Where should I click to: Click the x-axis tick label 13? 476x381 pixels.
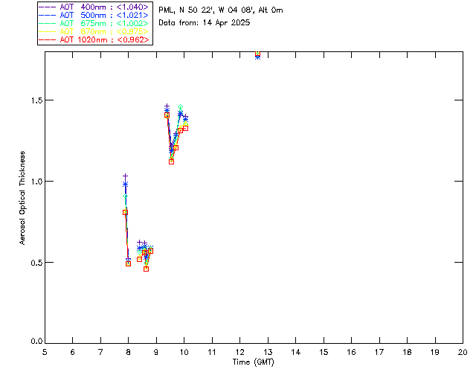click(268, 352)
